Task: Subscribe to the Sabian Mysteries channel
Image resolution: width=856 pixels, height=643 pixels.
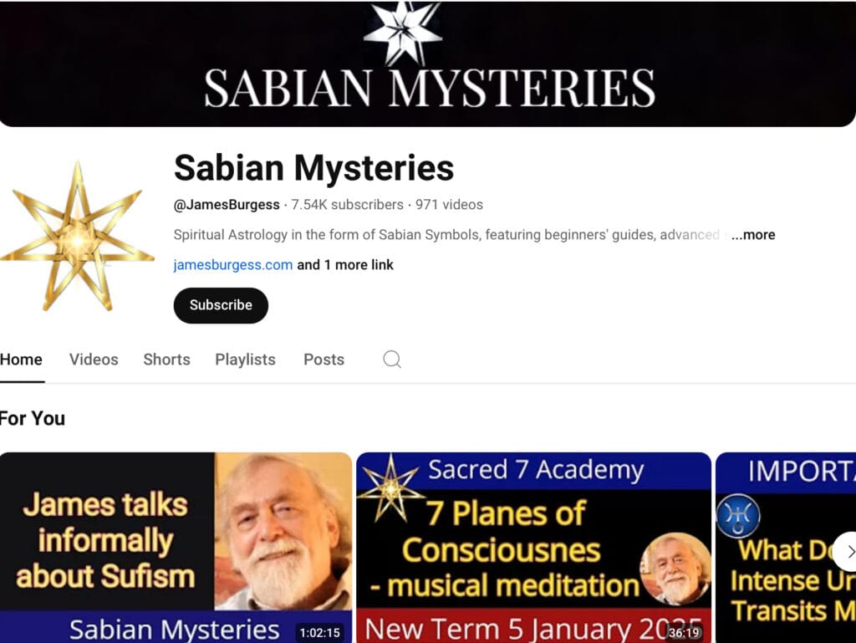Action: click(221, 305)
